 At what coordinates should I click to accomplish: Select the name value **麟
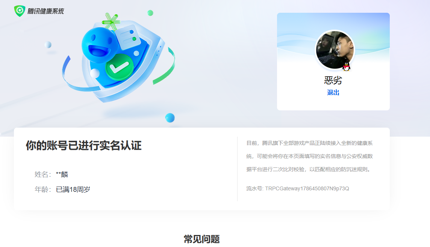(62, 175)
